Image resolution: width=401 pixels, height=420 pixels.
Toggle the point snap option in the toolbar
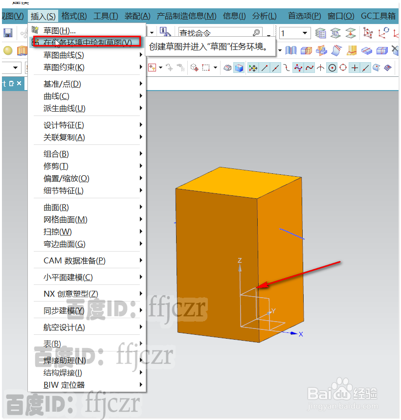click(x=195, y=68)
